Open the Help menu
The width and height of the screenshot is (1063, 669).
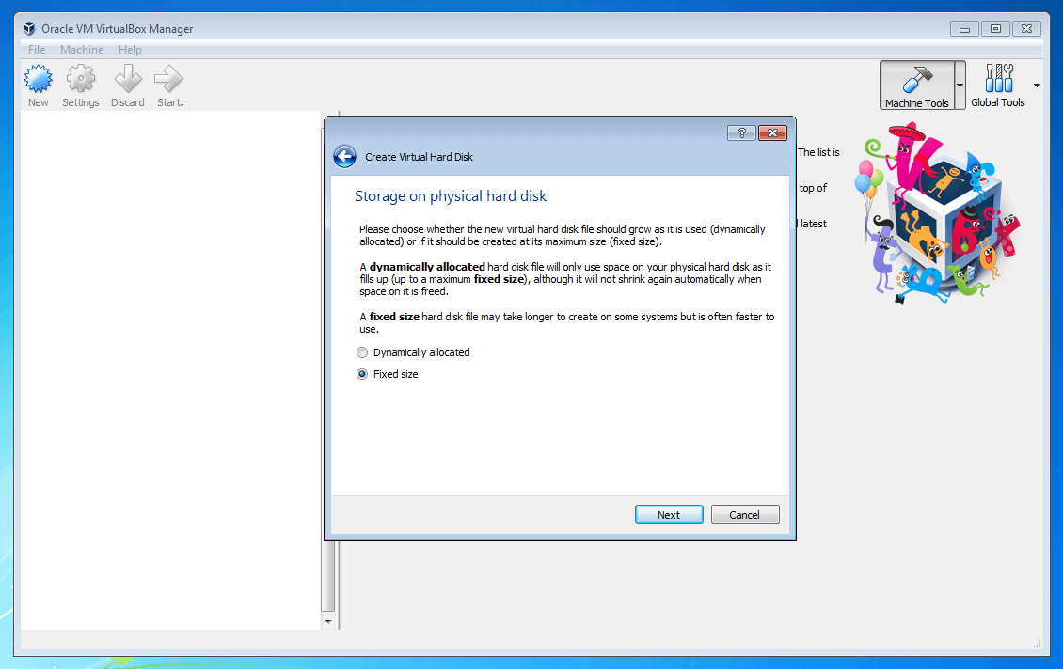tap(130, 50)
